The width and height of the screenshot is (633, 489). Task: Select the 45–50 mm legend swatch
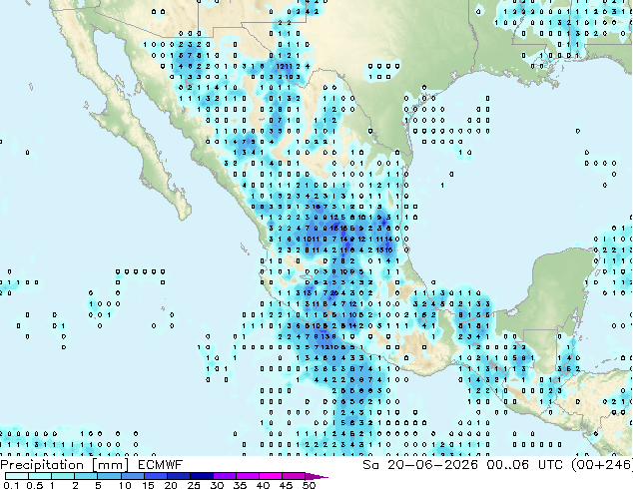tap(294, 476)
